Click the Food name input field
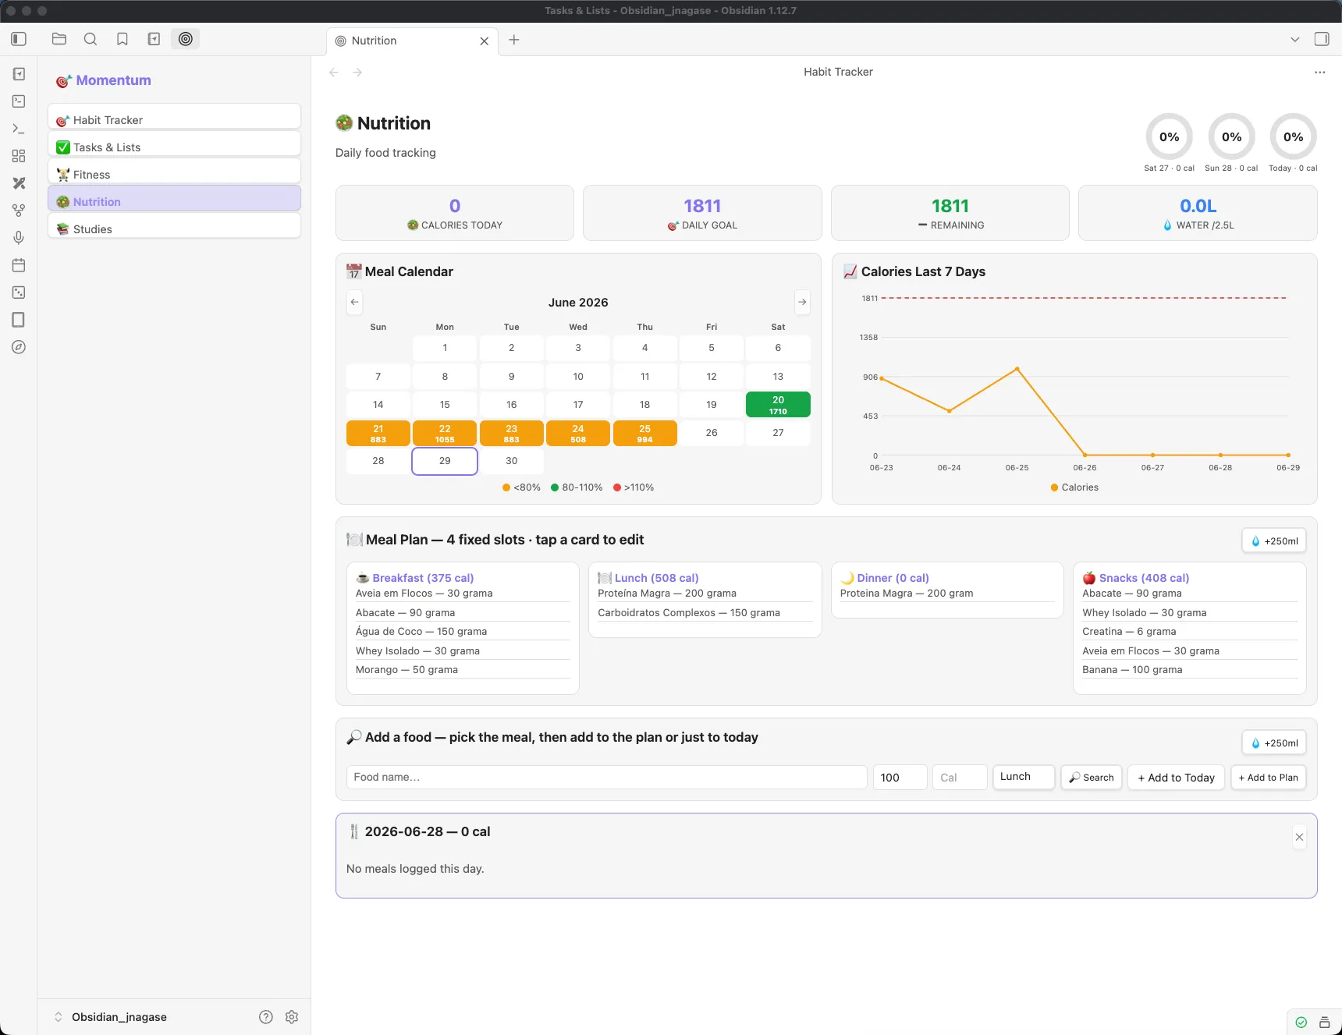The image size is (1342, 1035). point(606,778)
